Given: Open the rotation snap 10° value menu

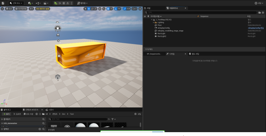Looking at the screenshot, I should click(119, 9).
